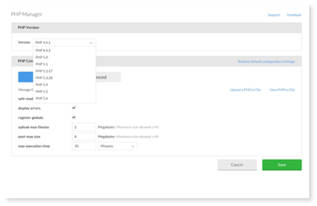Open the Support link
This screenshot has height=206, width=317.
click(274, 15)
